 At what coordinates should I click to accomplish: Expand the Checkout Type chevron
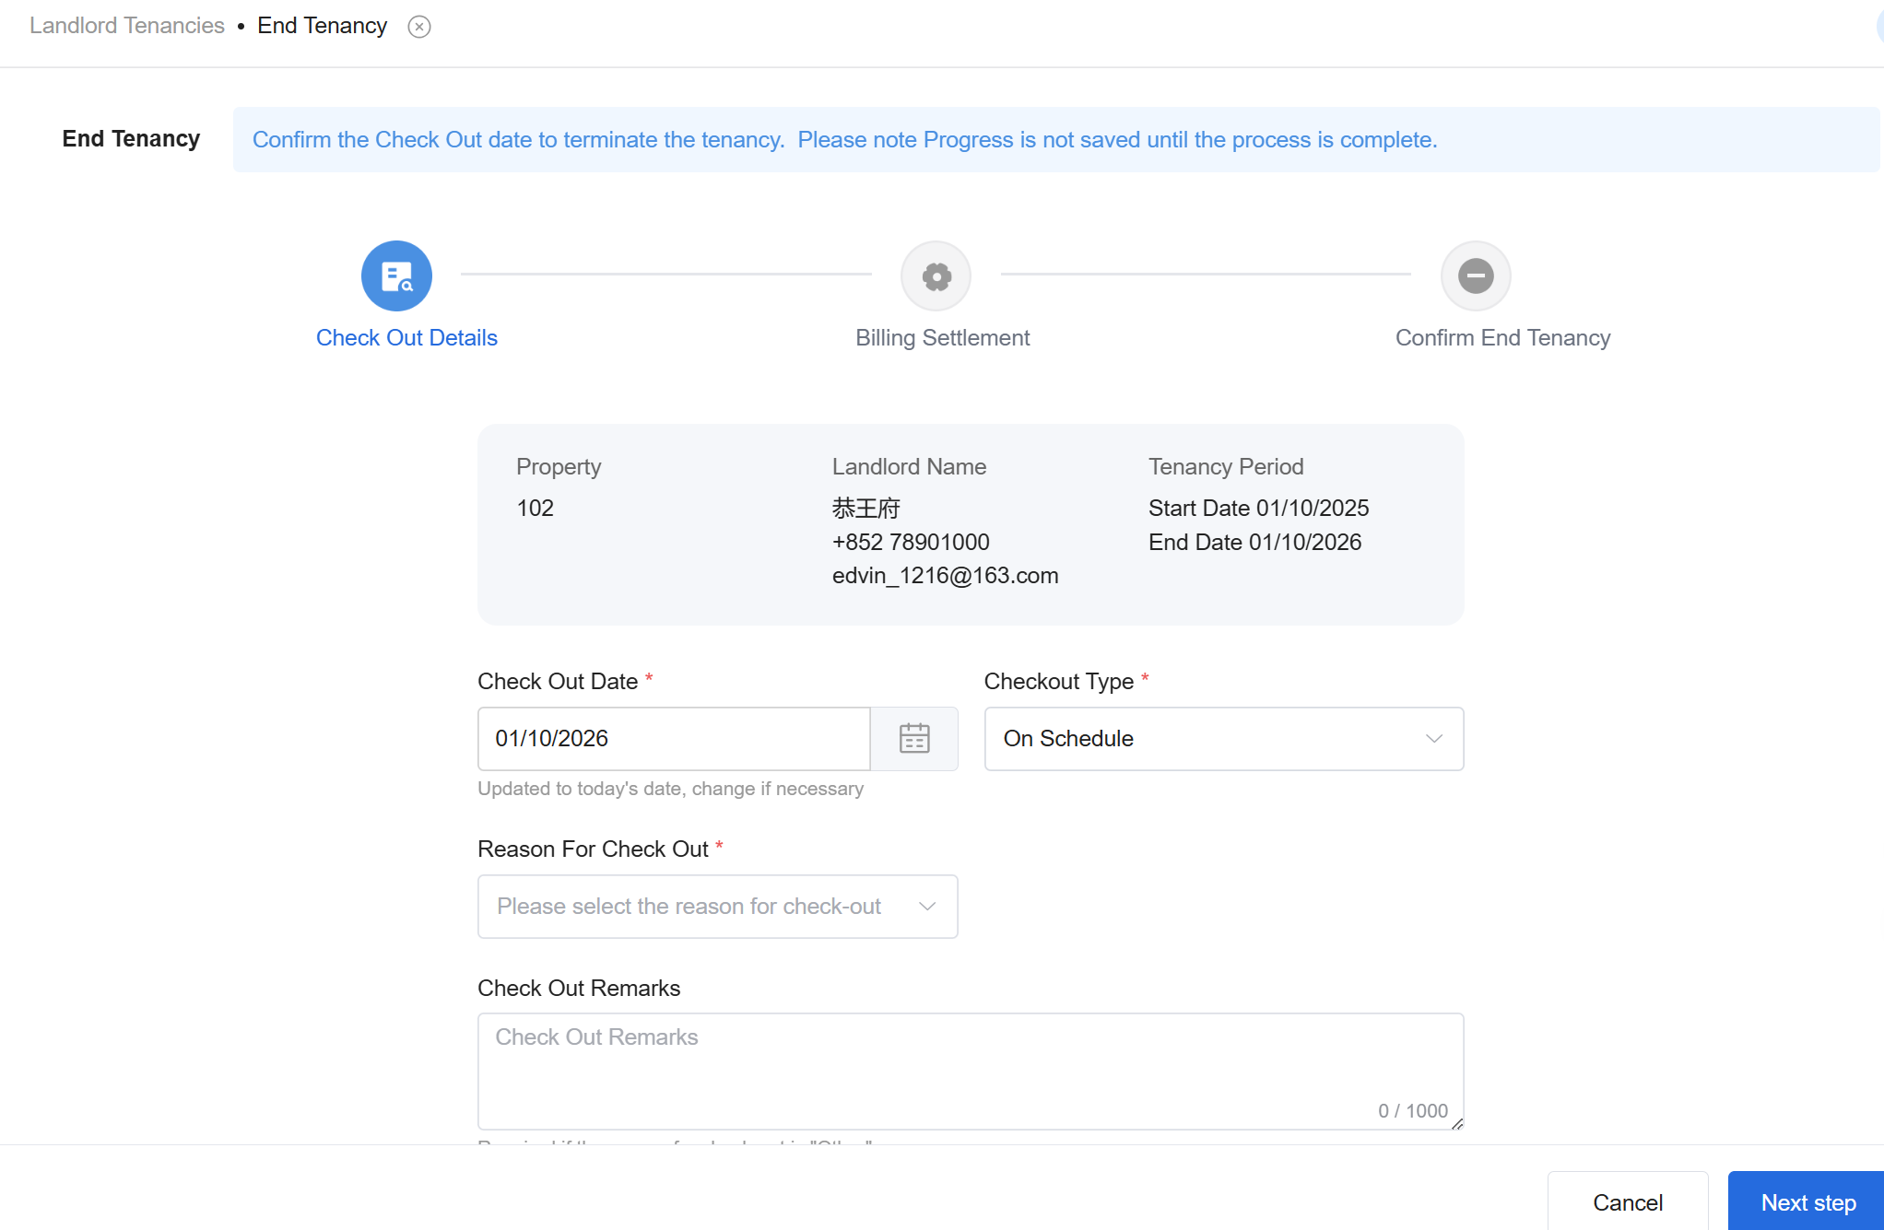click(x=1433, y=738)
